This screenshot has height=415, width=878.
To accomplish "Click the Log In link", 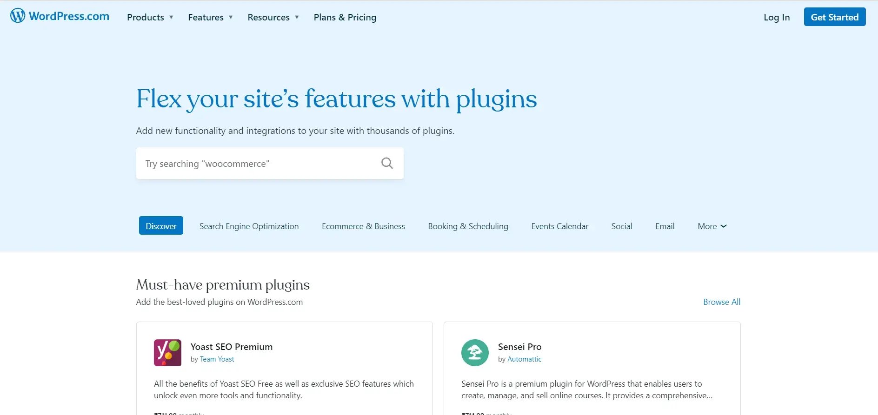I will click(777, 17).
